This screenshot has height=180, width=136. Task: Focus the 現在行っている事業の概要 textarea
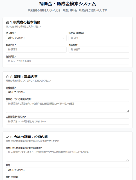click(68, 107)
